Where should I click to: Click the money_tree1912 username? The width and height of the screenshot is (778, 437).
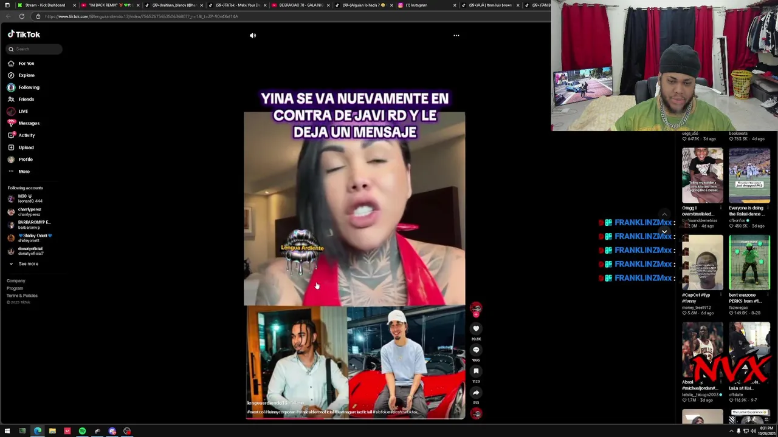[x=696, y=308]
